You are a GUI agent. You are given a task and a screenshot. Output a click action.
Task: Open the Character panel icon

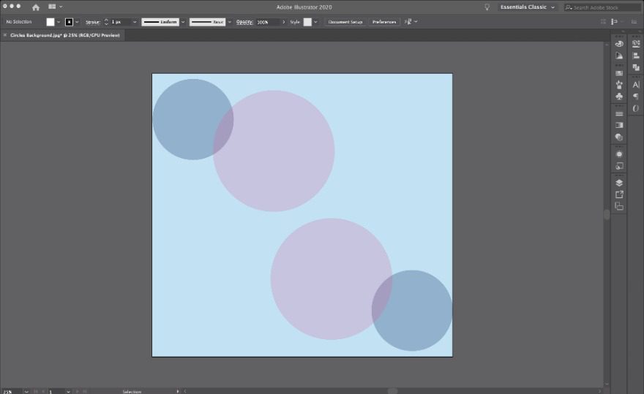(635, 85)
